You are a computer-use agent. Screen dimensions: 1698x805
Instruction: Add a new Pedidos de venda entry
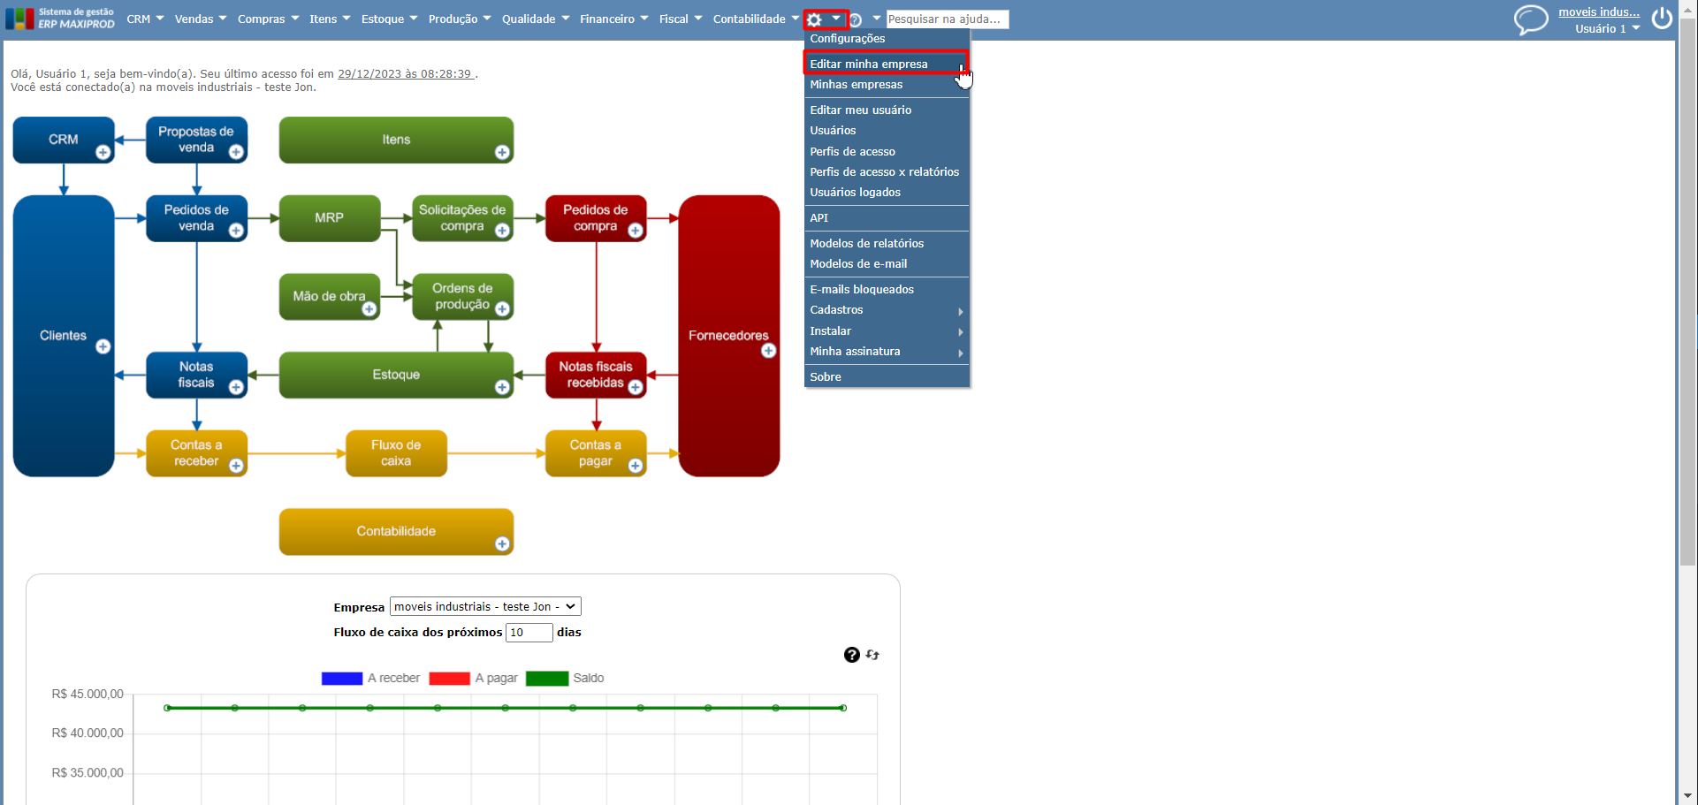[236, 231]
